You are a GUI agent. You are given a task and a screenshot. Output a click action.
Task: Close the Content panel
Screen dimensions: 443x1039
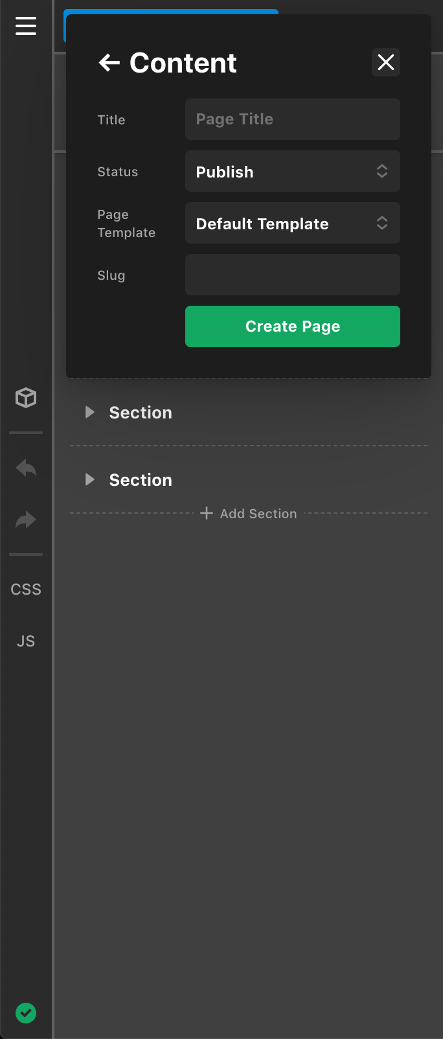coord(386,63)
